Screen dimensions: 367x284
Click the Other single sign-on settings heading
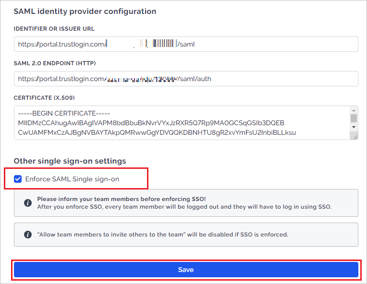point(70,161)
